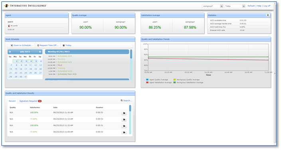Image resolution: width=281 pixels, height=150 pixels.
Task: Go to previous month in July 2013 calendar
Action: click(10, 52)
